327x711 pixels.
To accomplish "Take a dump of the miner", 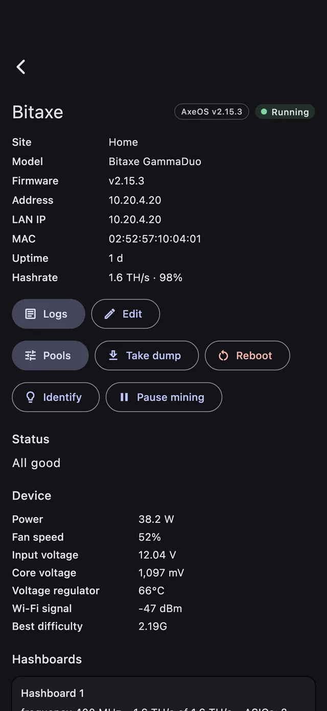I will (147, 356).
